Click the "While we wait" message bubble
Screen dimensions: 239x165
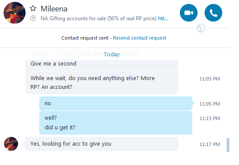(101, 83)
